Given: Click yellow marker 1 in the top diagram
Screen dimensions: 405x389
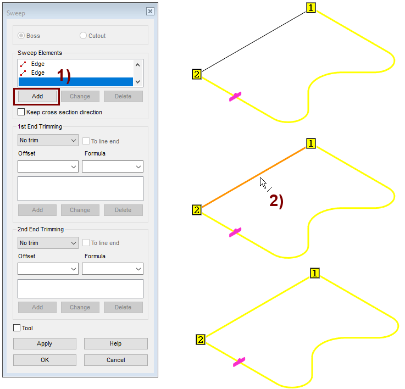Looking at the screenshot, I should pos(311,8).
